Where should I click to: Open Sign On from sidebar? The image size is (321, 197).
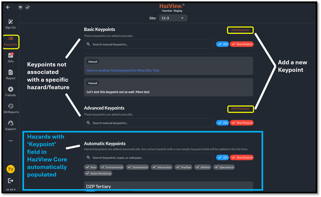[x=11, y=24]
